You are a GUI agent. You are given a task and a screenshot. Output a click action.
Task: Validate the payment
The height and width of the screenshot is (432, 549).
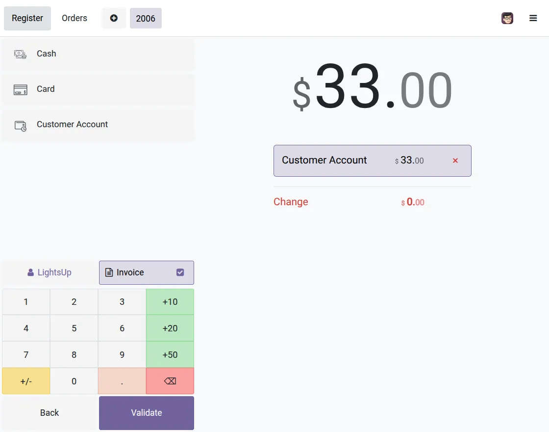tap(146, 412)
